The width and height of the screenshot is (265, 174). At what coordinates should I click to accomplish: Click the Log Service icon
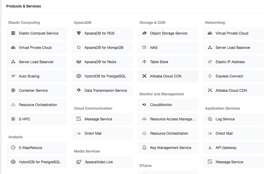click(210, 119)
